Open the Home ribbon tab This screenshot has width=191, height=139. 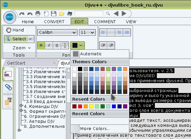[28, 22]
